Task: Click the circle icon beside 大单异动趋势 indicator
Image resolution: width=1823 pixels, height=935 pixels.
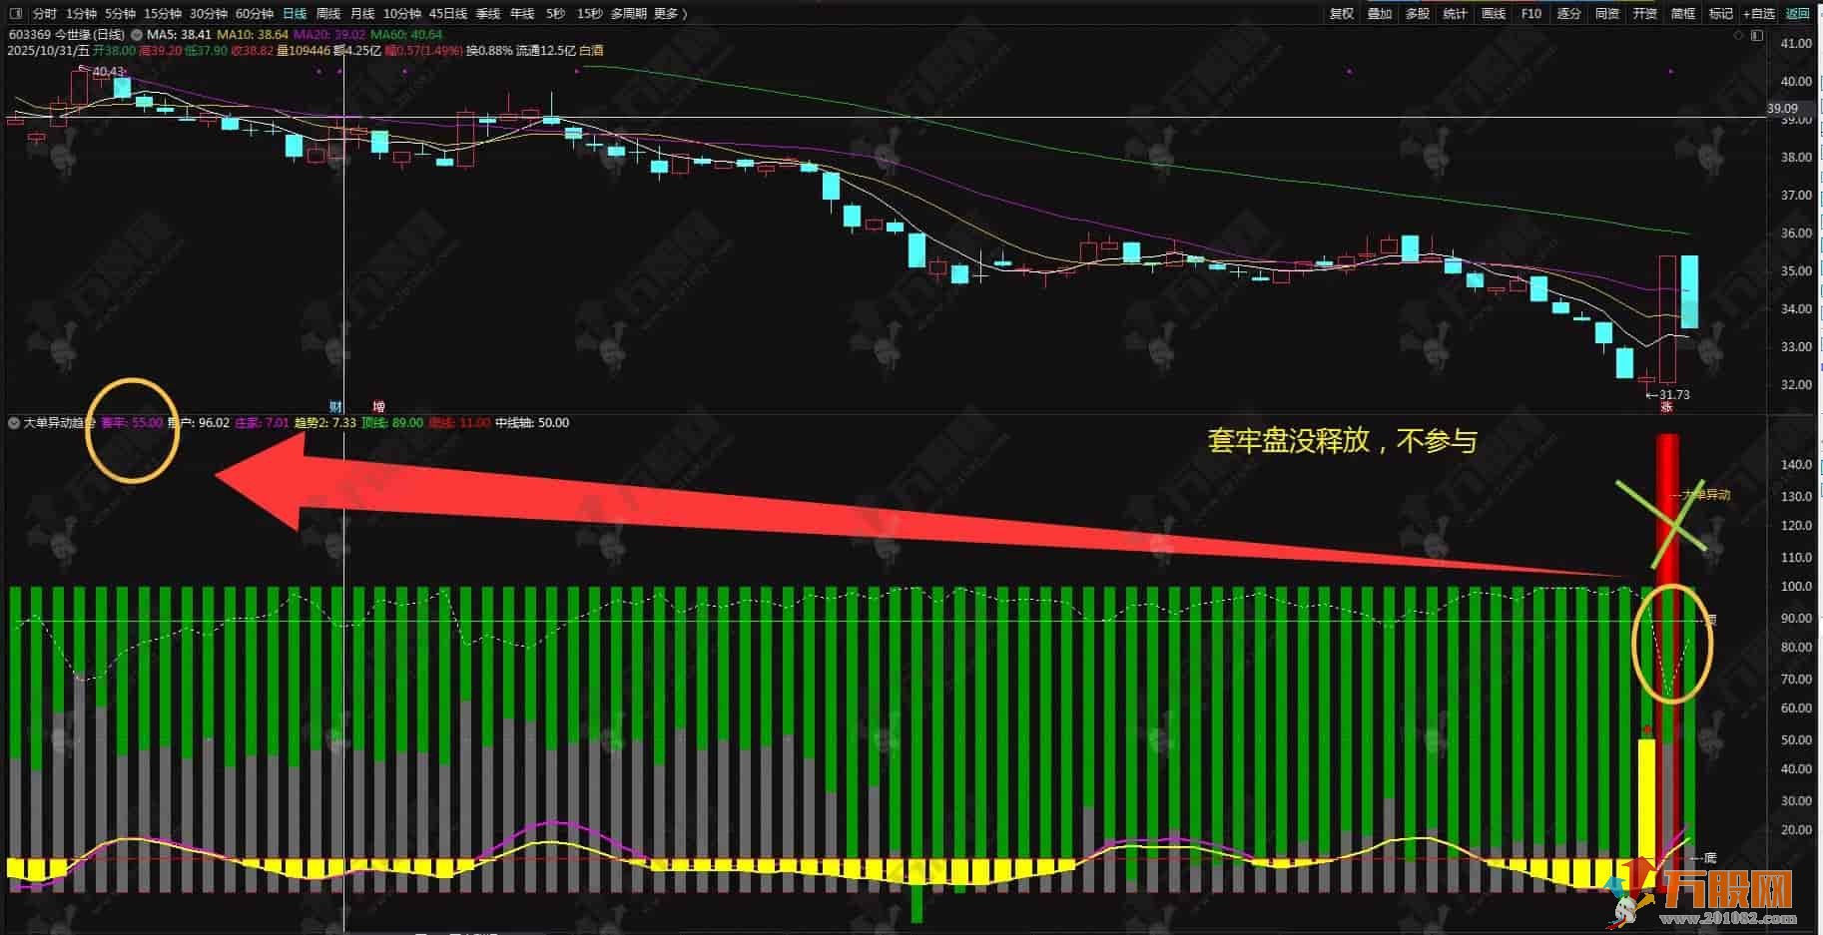Action: [x=13, y=423]
